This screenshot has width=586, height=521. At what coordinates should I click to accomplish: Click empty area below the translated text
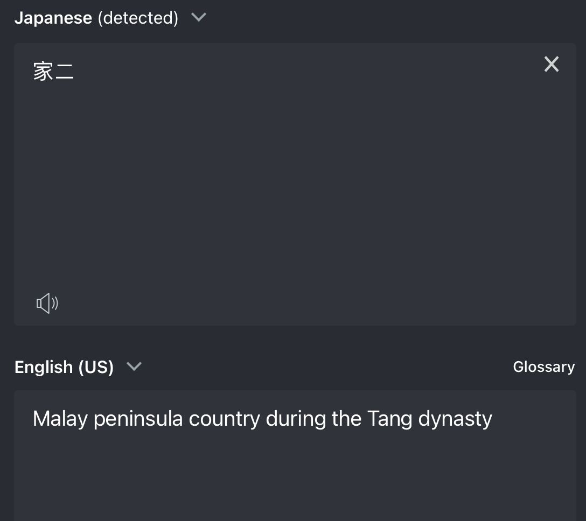pyautogui.click(x=295, y=479)
